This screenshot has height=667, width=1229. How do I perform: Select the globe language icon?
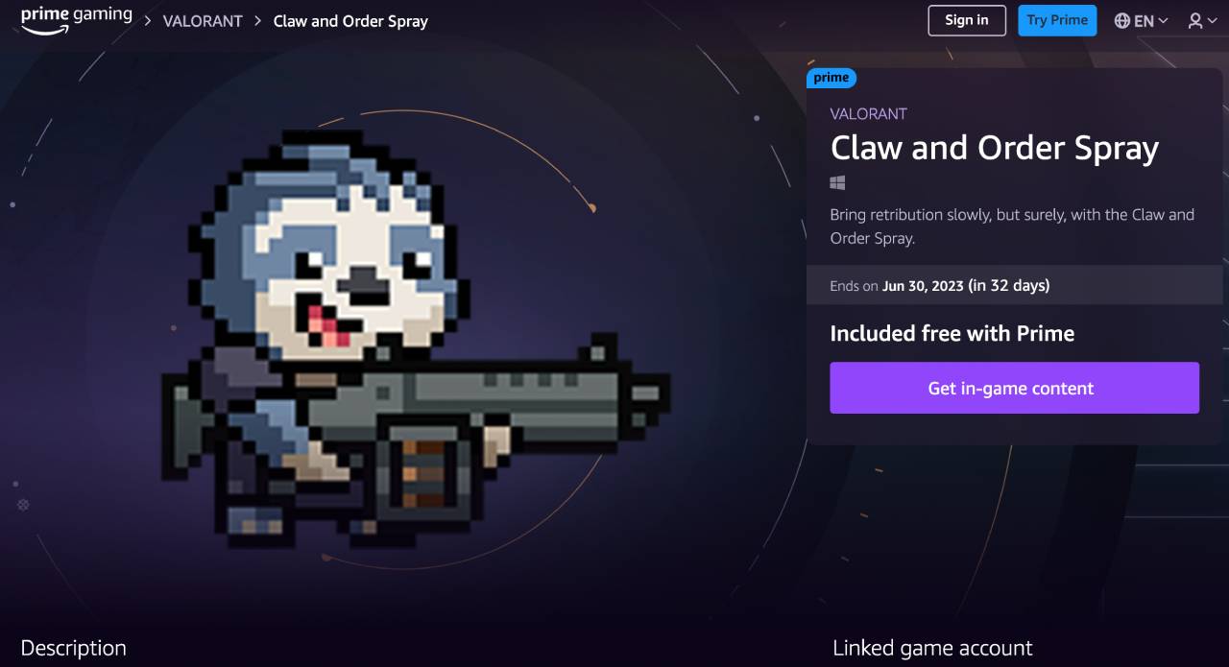(1121, 20)
